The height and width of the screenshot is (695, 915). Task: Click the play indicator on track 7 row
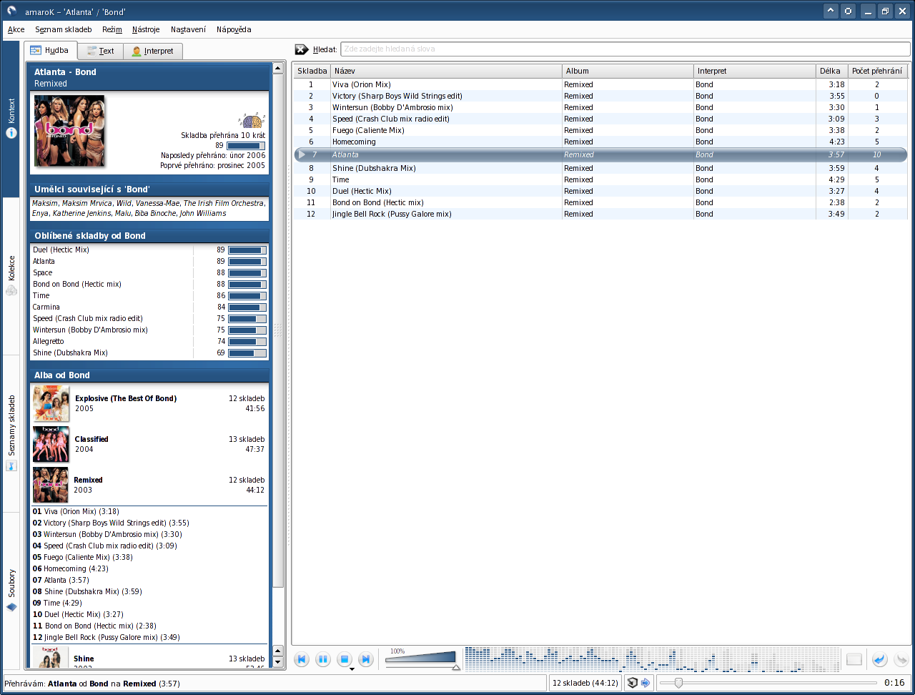(x=302, y=154)
